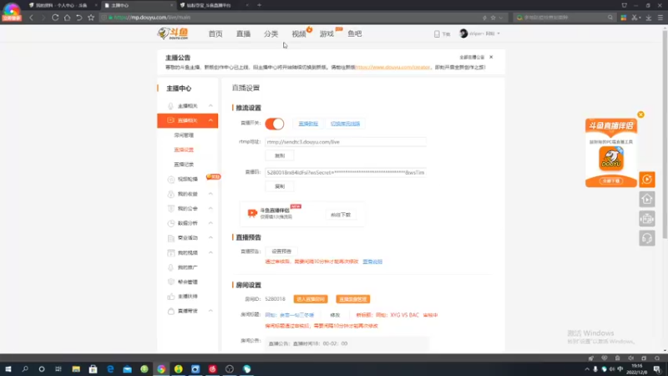The height and width of the screenshot is (376, 668).
Task: Click the 设置预告 button
Action: [x=281, y=252]
